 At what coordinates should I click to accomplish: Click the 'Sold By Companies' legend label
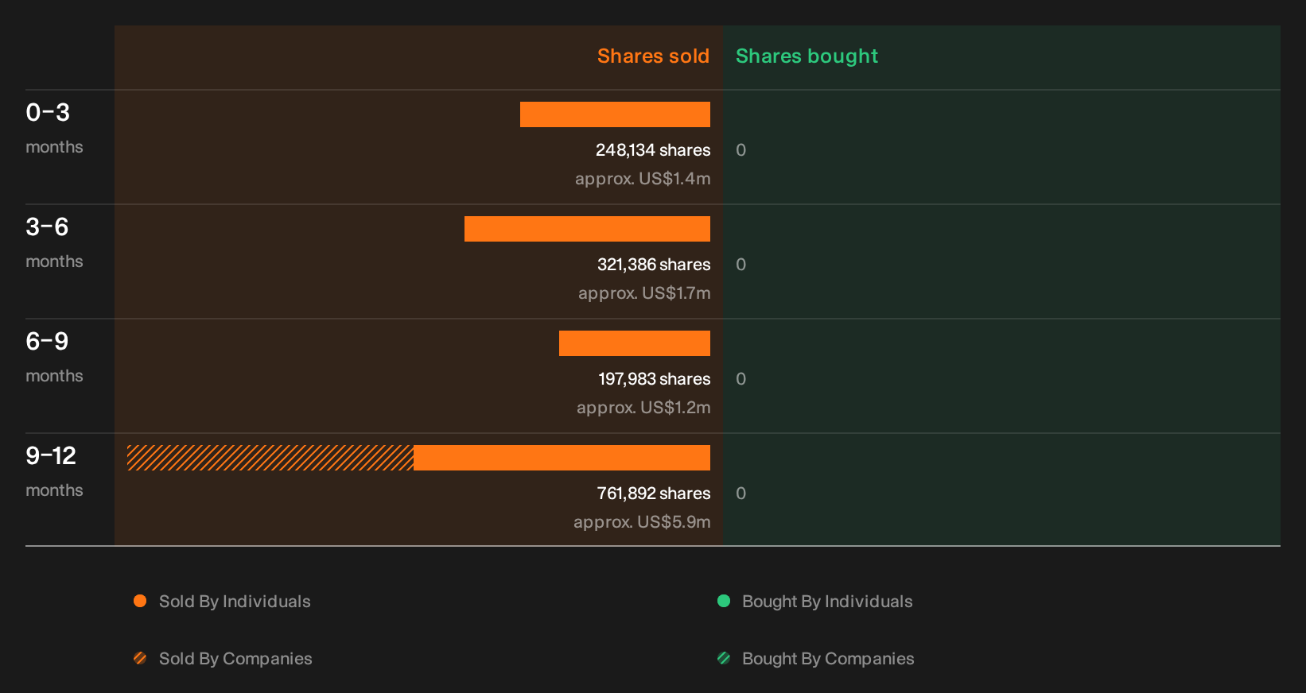click(235, 659)
